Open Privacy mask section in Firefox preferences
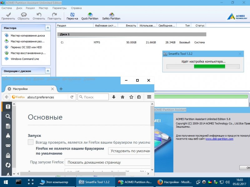250x187 pixels. [8, 145]
